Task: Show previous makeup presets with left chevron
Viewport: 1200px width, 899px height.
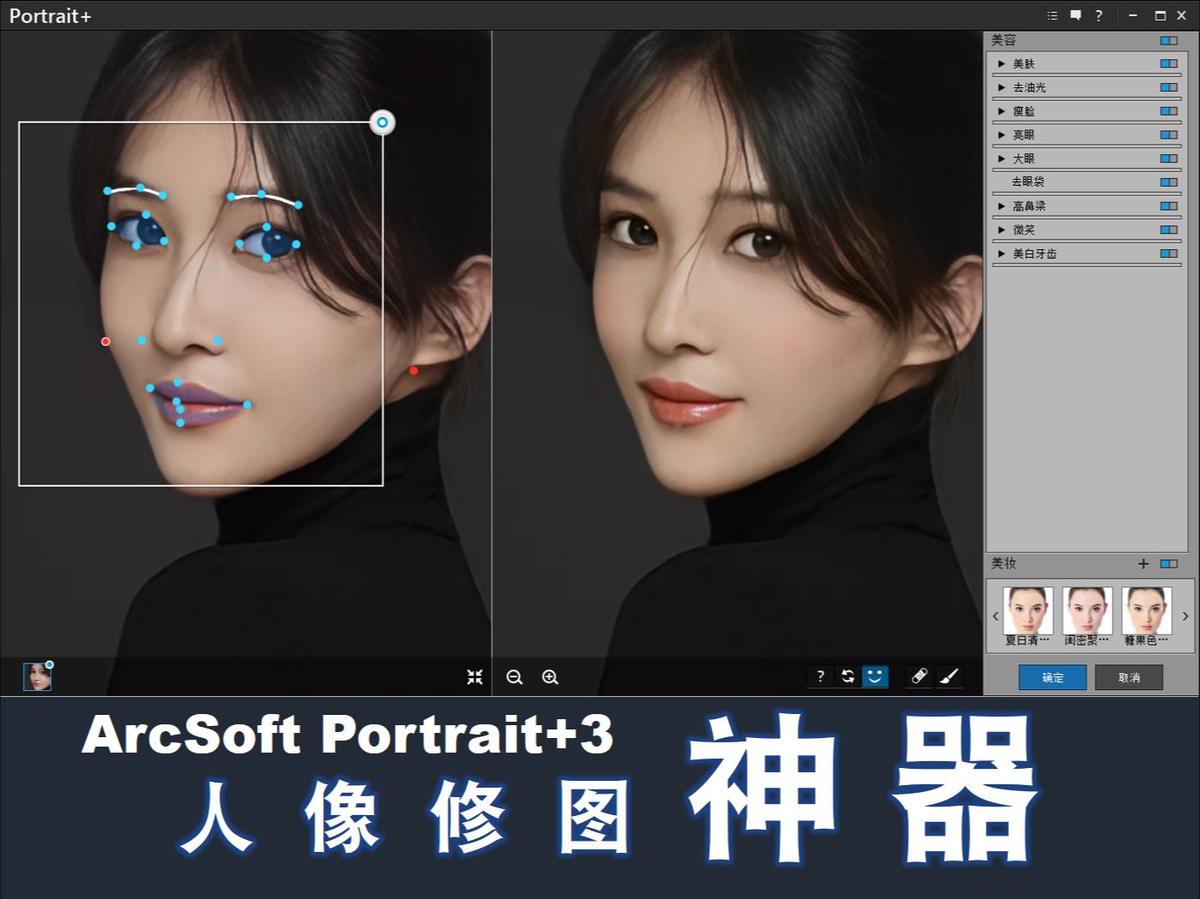Action: coord(995,616)
